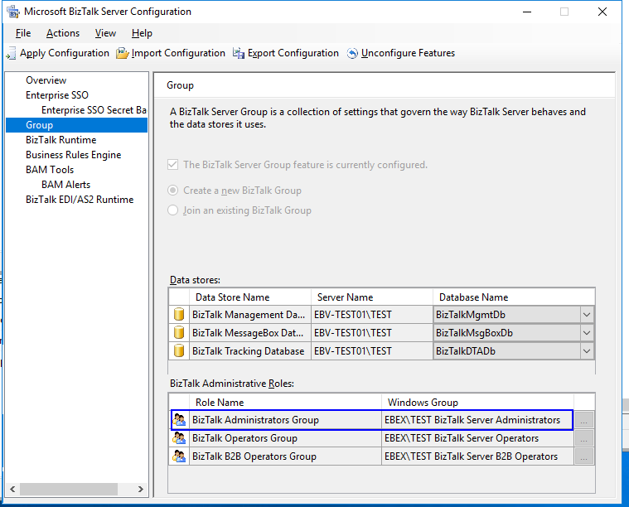Viewport: 629px width, 507px height.
Task: Open the BizTalkMsgBoxDb database name dropdown
Action: [x=587, y=333]
